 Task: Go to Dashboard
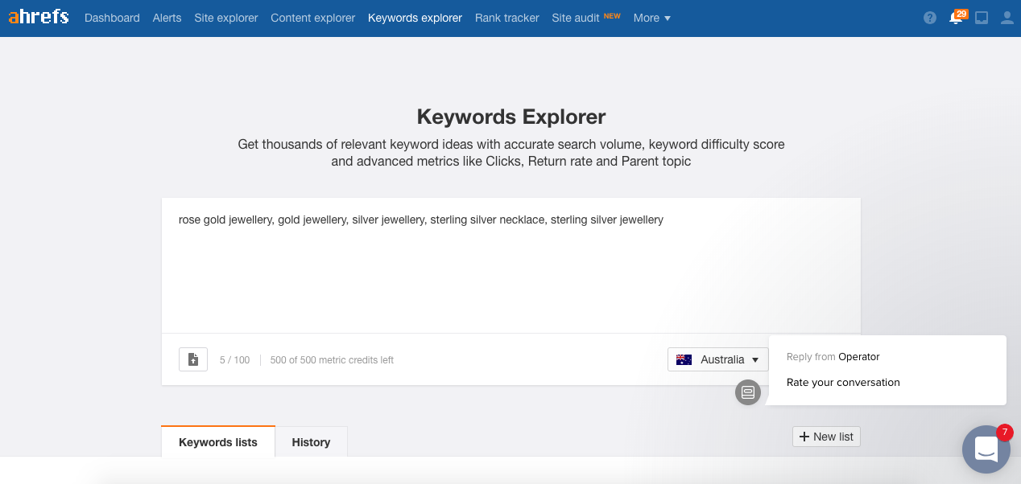112,18
